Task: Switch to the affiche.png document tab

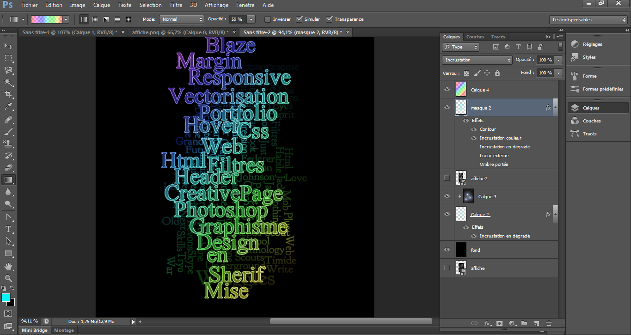Action: 180,32
